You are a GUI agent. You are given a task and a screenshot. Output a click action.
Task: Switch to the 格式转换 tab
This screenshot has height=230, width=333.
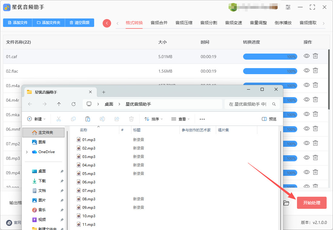click(134, 23)
